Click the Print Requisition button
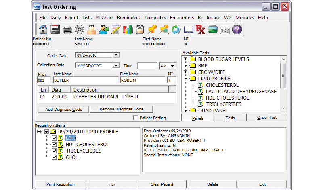This screenshot has width=323, height=190. [x=61, y=184]
